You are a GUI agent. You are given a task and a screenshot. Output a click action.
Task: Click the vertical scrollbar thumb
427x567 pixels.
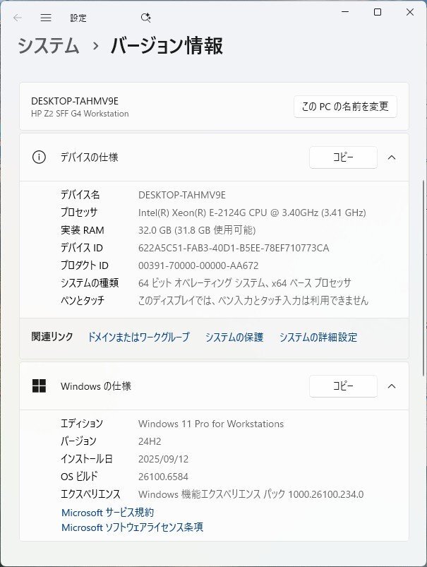(423, 277)
